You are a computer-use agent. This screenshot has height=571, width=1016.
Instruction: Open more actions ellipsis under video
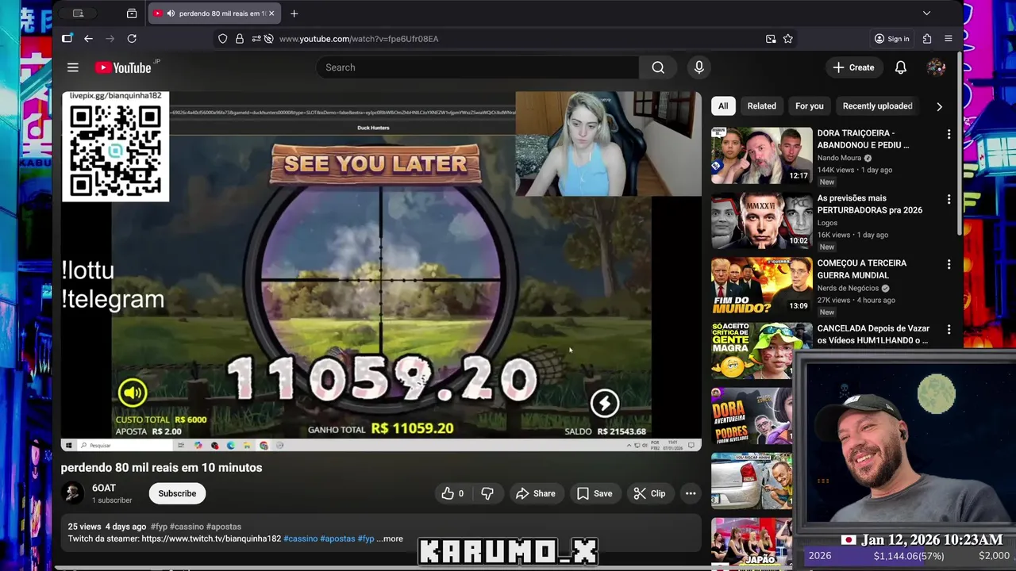pos(691,493)
